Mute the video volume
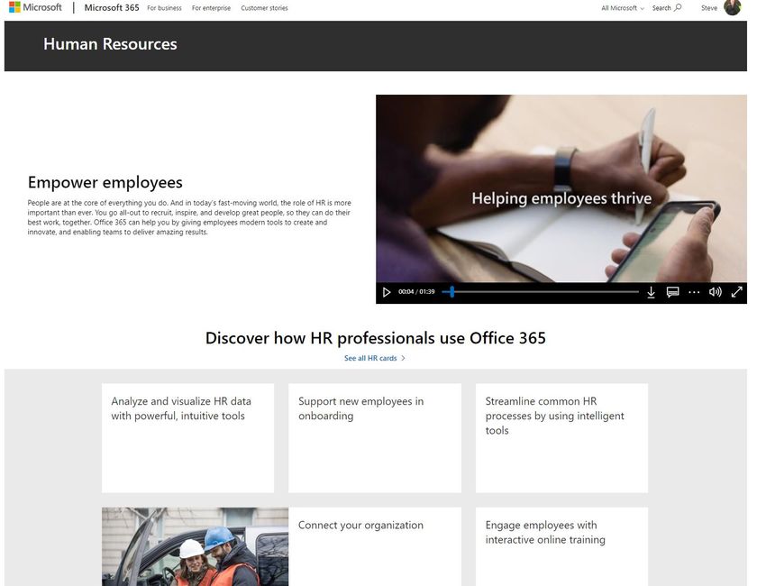 click(x=716, y=292)
